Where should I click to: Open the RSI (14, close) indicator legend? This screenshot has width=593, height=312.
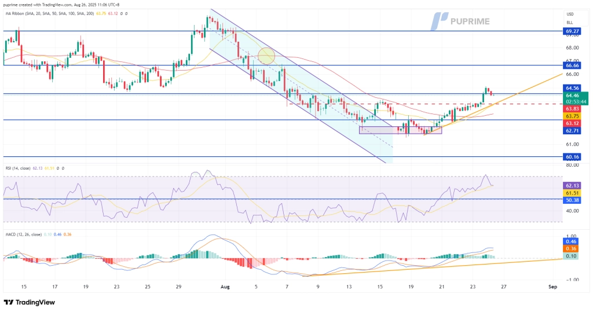19,168
